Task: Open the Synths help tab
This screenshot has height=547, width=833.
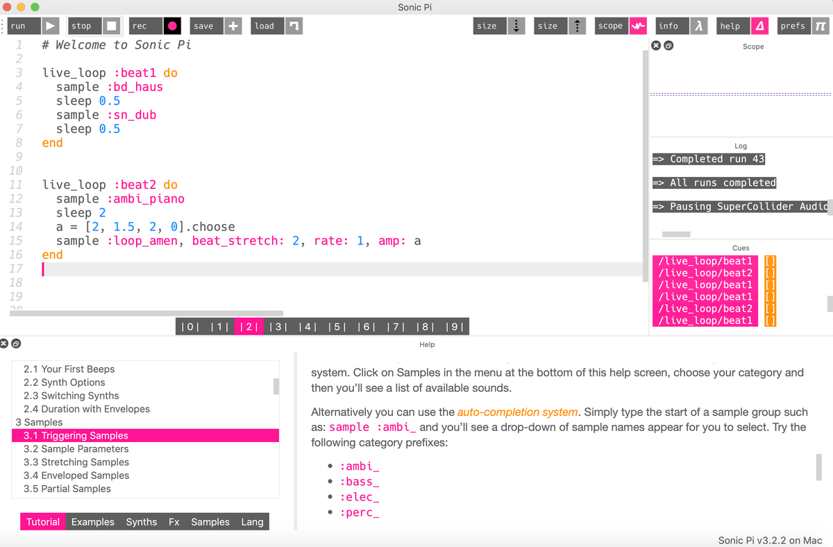Action: pyautogui.click(x=142, y=522)
